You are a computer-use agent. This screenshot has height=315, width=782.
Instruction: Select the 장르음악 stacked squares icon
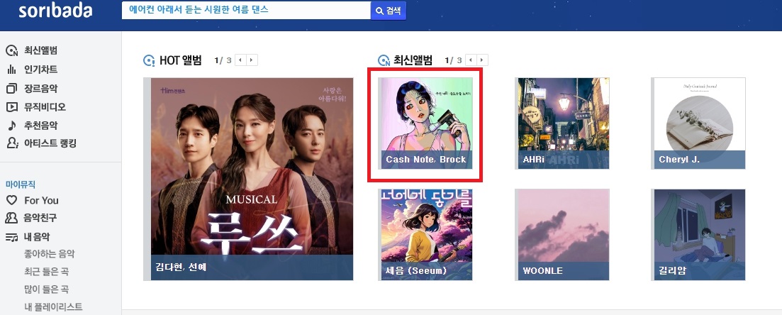(11, 89)
